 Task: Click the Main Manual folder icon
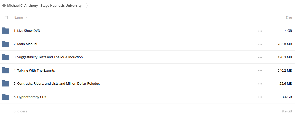[6, 44]
